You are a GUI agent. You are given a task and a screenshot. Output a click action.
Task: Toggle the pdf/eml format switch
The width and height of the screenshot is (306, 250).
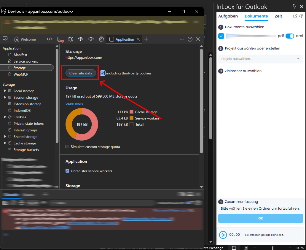pyautogui.click(x=290, y=36)
